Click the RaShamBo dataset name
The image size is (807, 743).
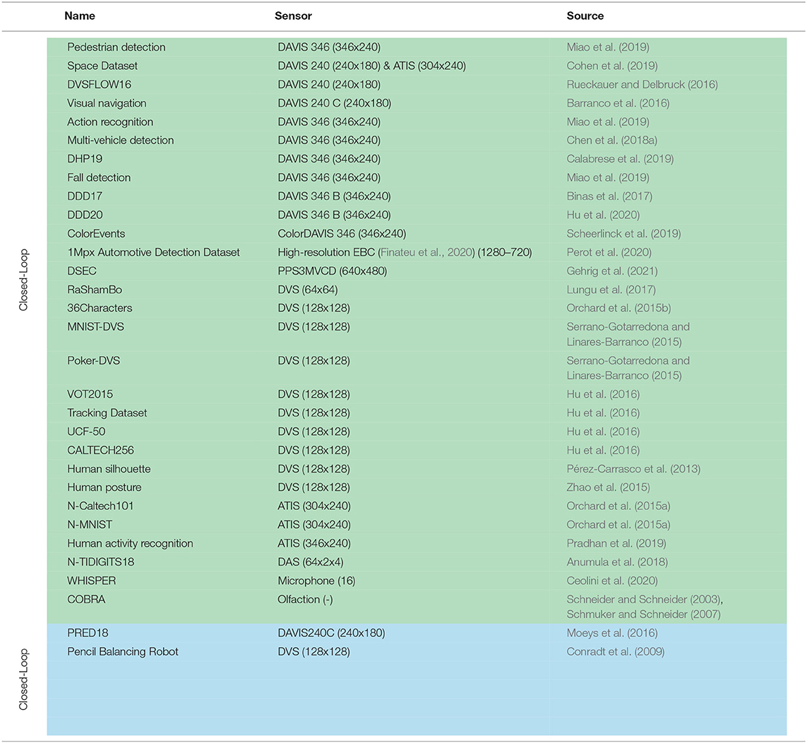[x=95, y=290]
